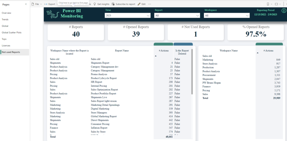Select the HR Report row
287x141 pixels.
pyautogui.click(x=96, y=82)
